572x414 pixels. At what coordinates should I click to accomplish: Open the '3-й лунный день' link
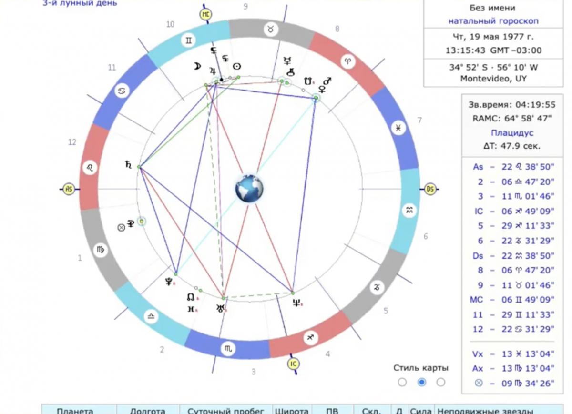80,3
